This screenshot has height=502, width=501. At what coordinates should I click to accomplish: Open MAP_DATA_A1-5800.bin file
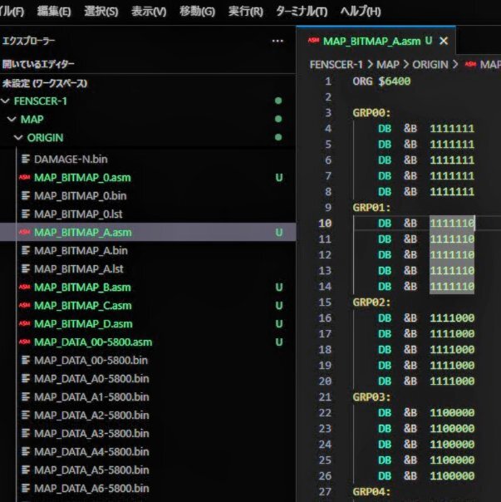tap(91, 396)
